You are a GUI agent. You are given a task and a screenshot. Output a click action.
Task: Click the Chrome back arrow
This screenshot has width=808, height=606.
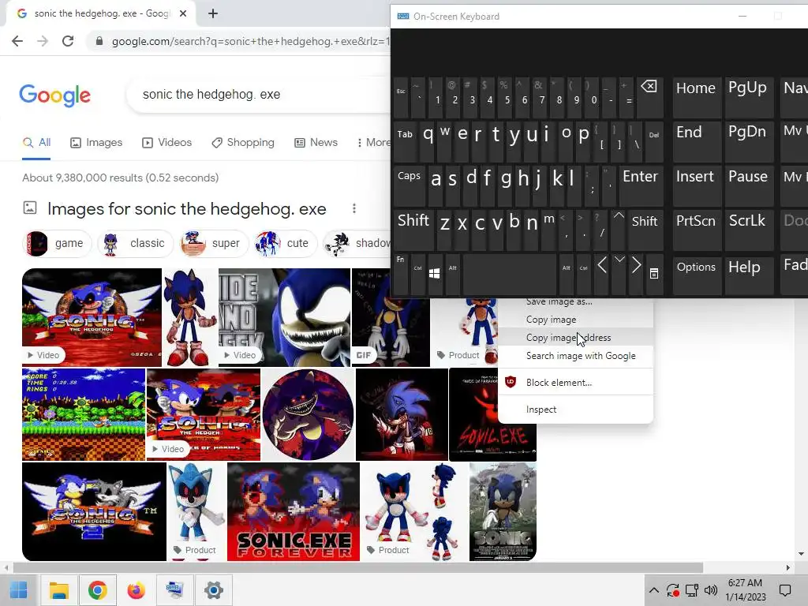click(17, 41)
